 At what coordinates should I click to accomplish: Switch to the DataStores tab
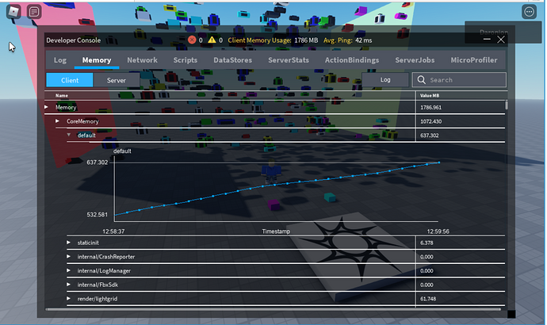tap(233, 60)
